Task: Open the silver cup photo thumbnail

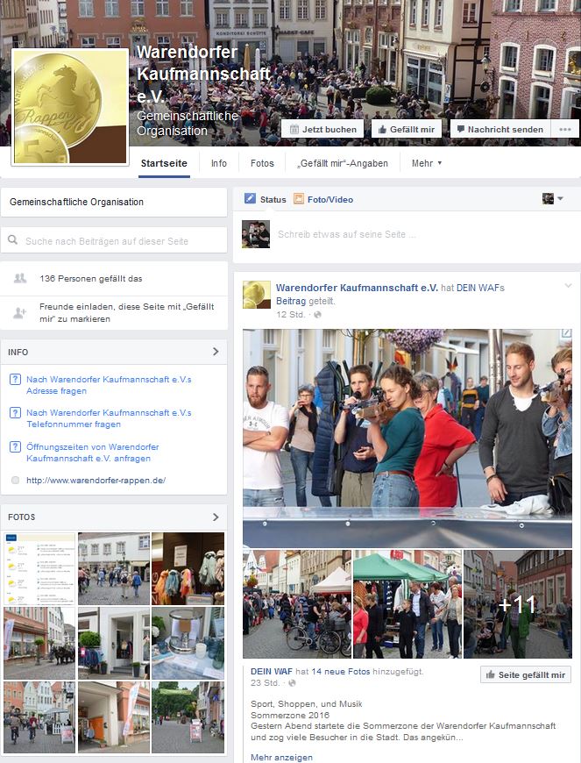Action: click(188, 643)
